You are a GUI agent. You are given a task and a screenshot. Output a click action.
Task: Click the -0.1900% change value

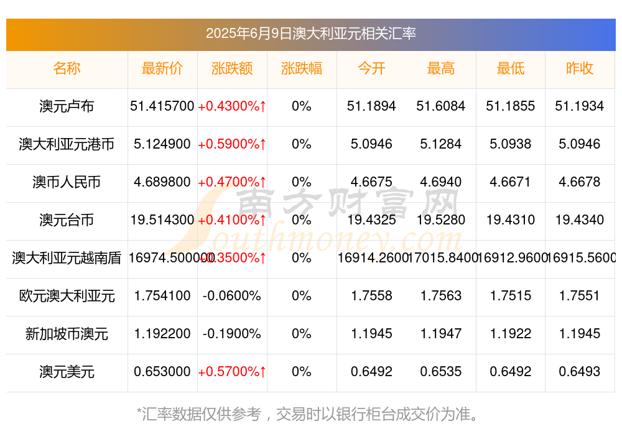[x=232, y=334]
